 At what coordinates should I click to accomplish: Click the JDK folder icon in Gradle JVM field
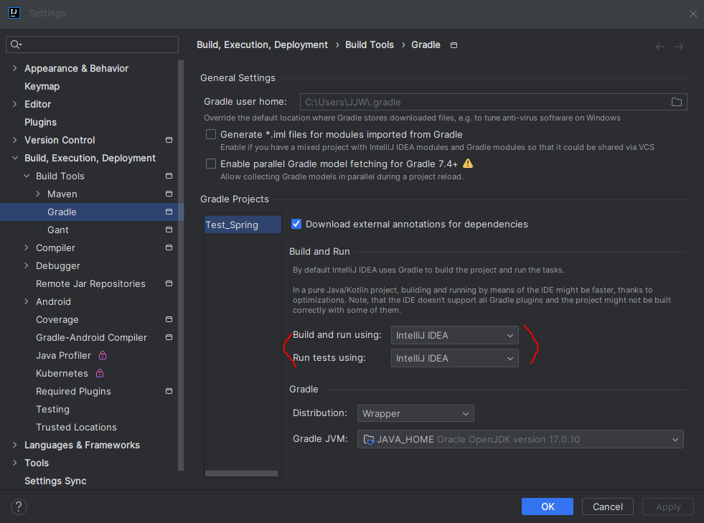[x=369, y=440]
